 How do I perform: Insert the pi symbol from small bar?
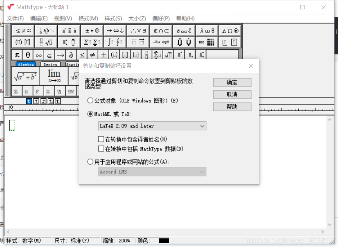click(17, 55)
